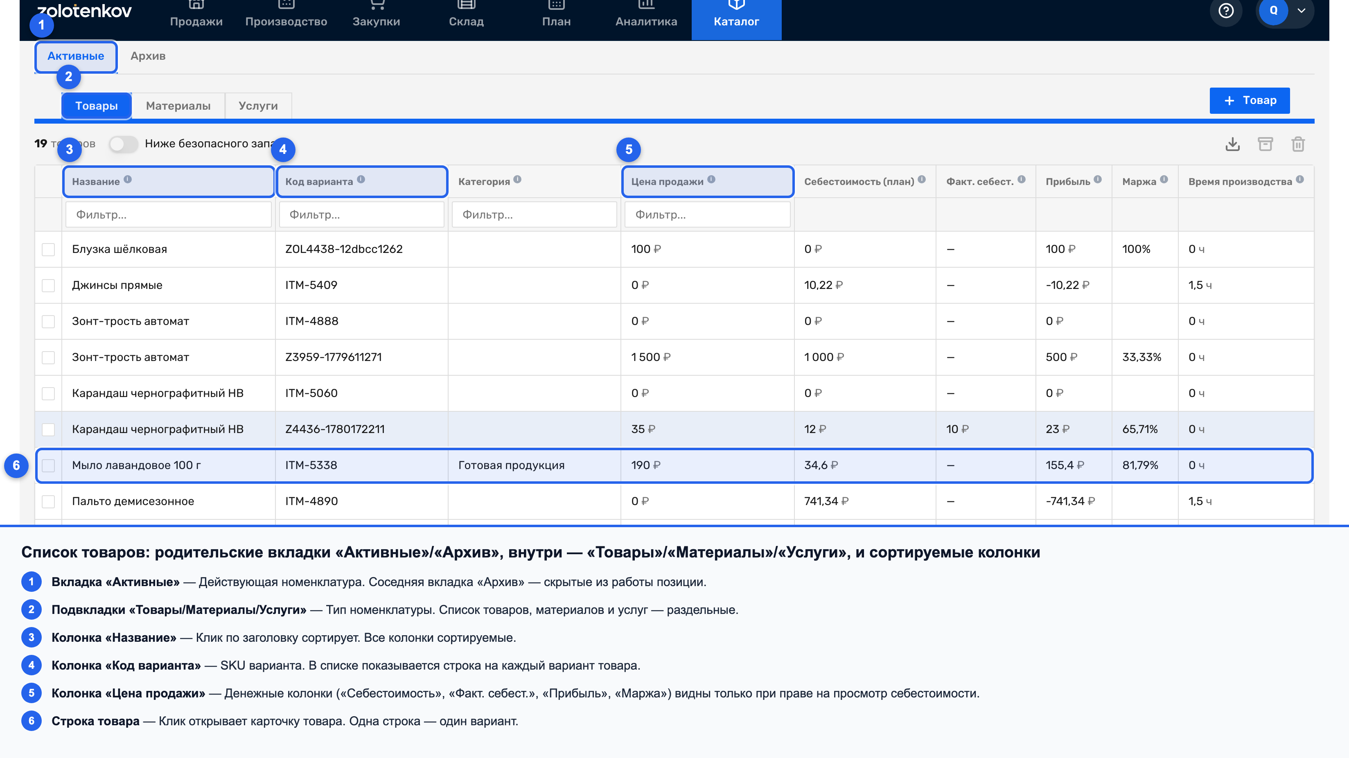Focus the Категория filter field
The image size is (1349, 758).
click(x=534, y=215)
